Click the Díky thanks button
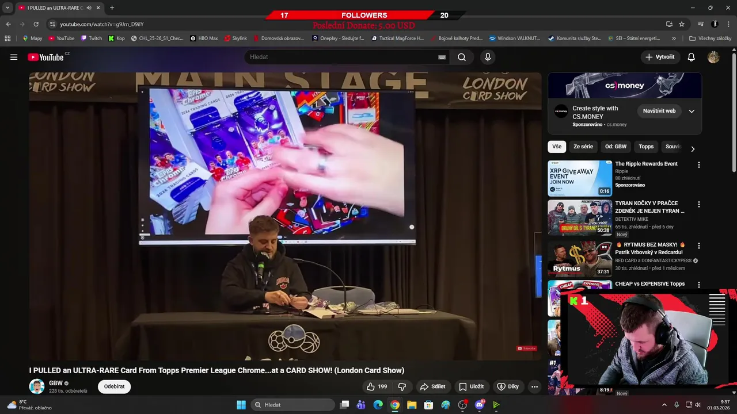 tap(508, 386)
